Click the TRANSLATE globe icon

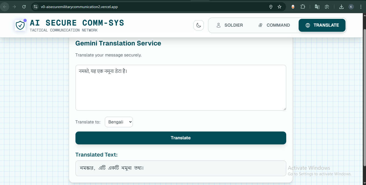coord(308,25)
